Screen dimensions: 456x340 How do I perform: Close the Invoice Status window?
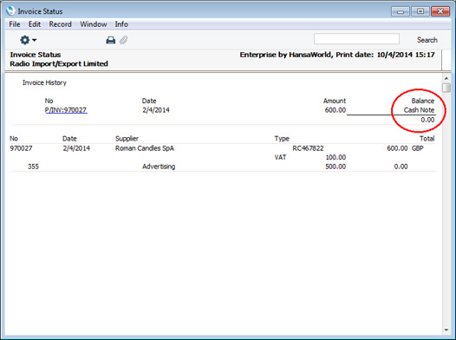coord(440,11)
